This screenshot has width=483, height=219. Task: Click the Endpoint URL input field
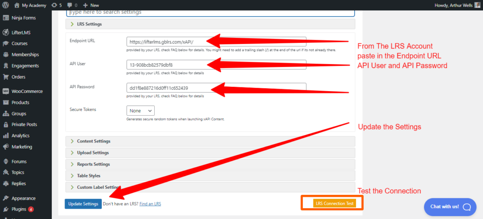click(216, 42)
